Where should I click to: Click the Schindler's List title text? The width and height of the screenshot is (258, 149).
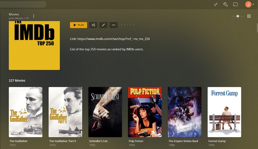tap(98, 141)
